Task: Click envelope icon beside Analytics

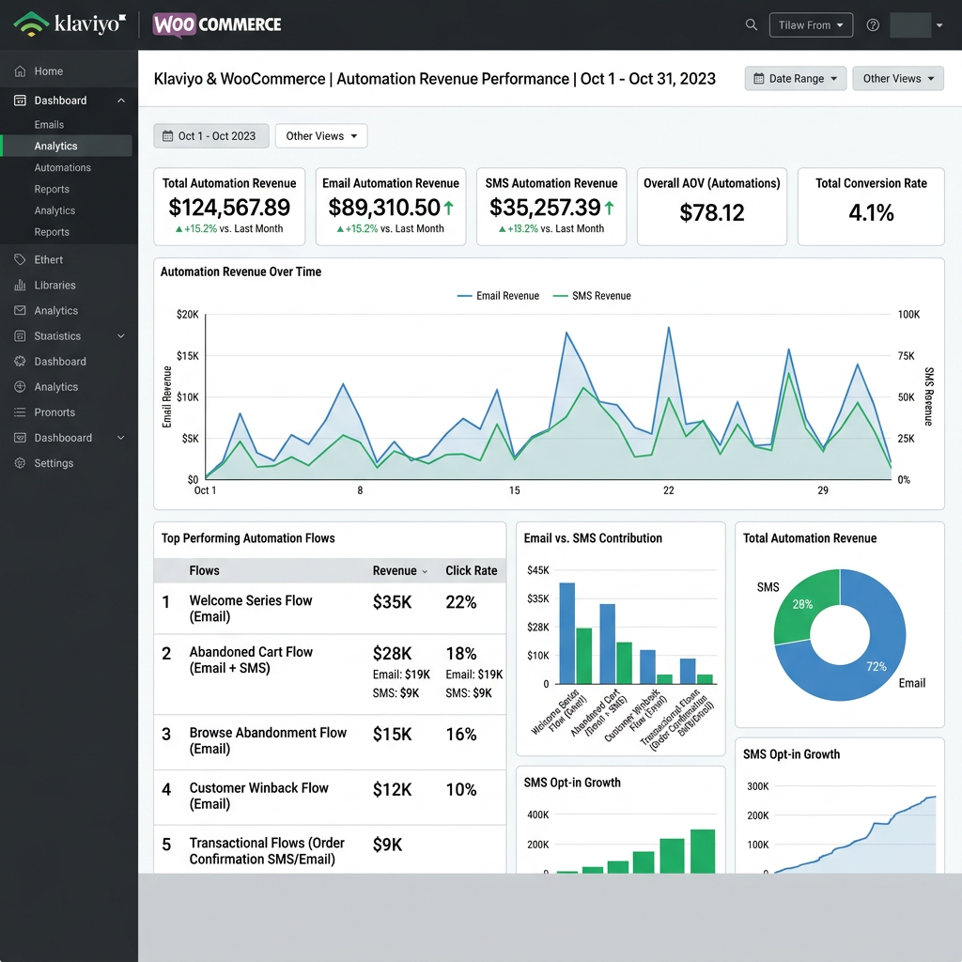Action: pos(20,310)
